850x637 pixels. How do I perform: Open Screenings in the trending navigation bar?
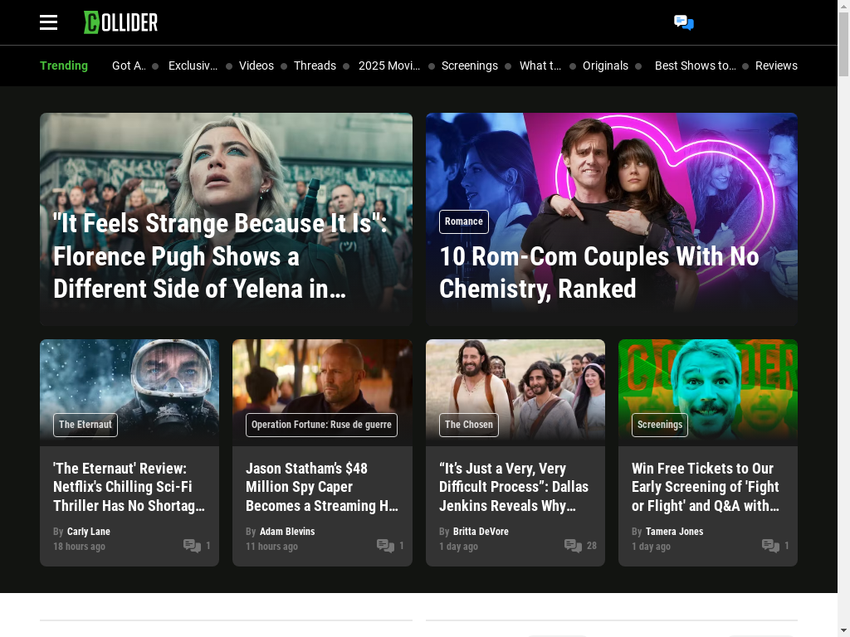tap(470, 66)
